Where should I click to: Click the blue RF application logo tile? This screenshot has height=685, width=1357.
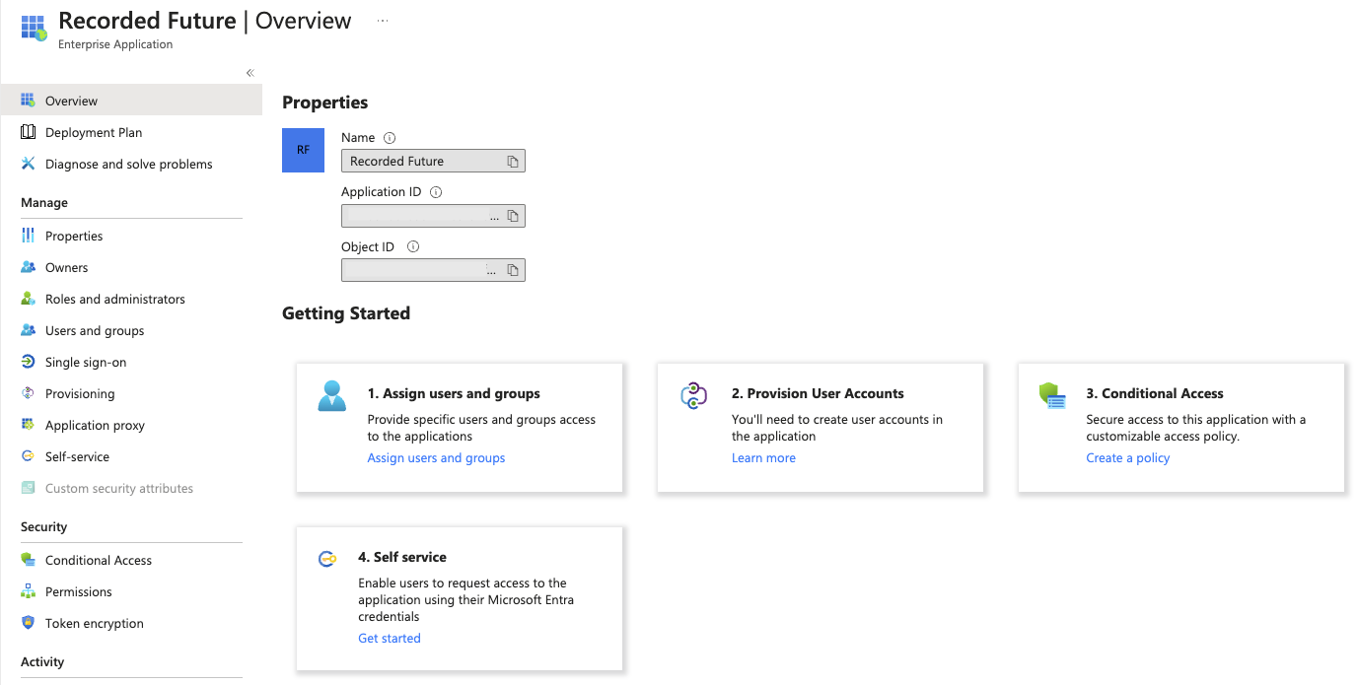[x=303, y=150]
